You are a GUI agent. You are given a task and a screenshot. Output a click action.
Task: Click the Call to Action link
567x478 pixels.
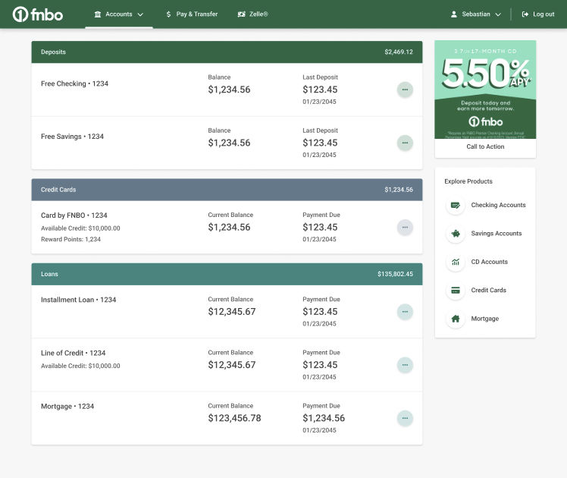pos(485,147)
